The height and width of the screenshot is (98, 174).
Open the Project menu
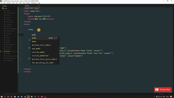(x=28, y=3)
